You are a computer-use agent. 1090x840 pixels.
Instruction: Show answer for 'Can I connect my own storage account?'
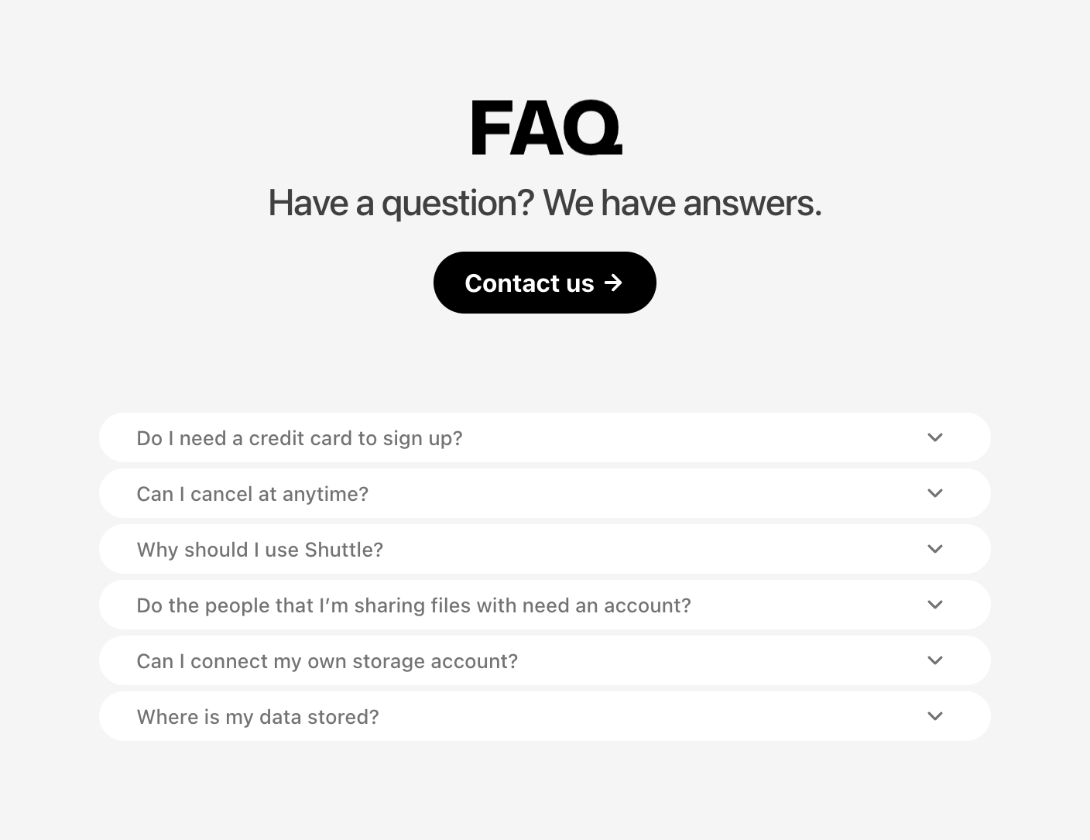tap(327, 661)
